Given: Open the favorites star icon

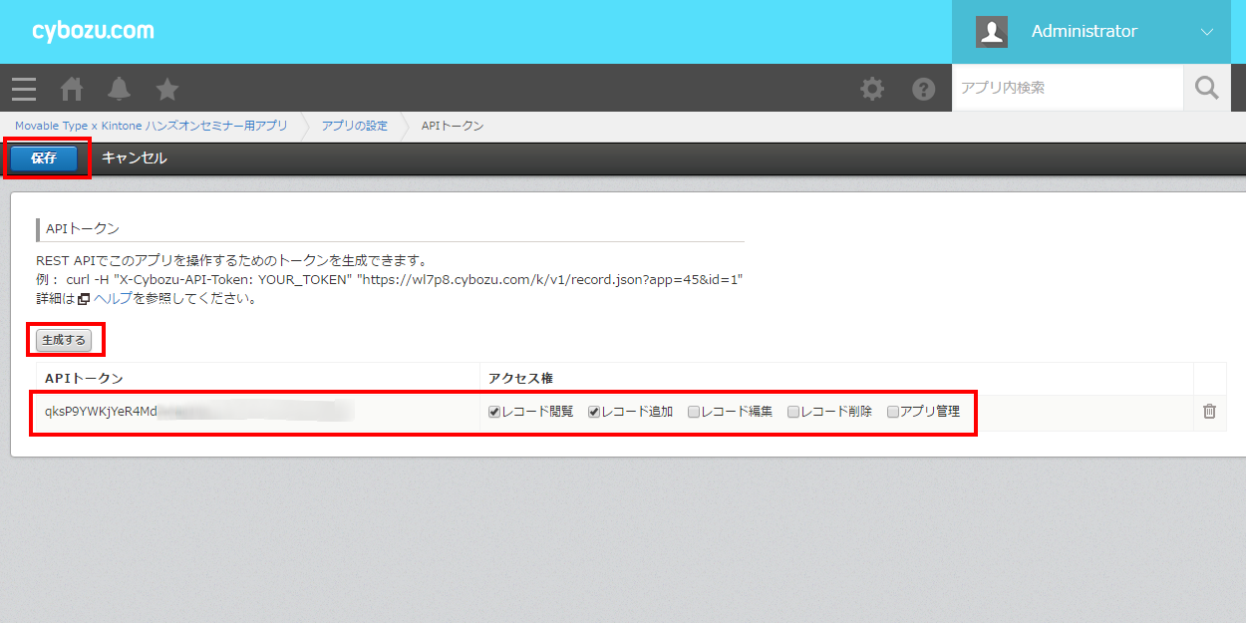Looking at the screenshot, I should tap(167, 89).
